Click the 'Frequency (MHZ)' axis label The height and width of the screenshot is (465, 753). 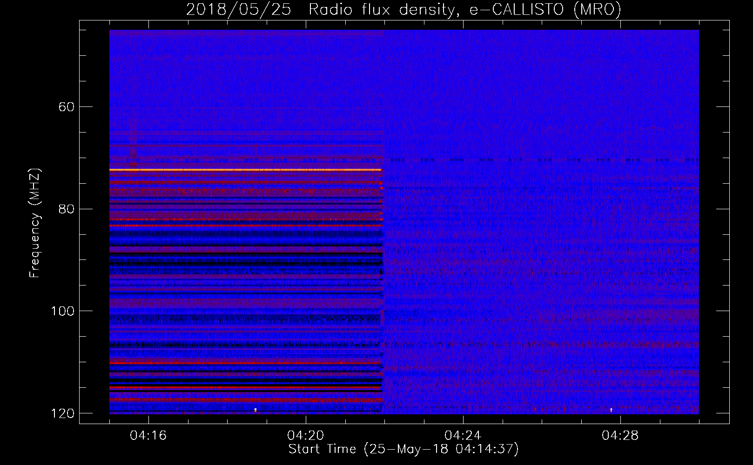35,223
